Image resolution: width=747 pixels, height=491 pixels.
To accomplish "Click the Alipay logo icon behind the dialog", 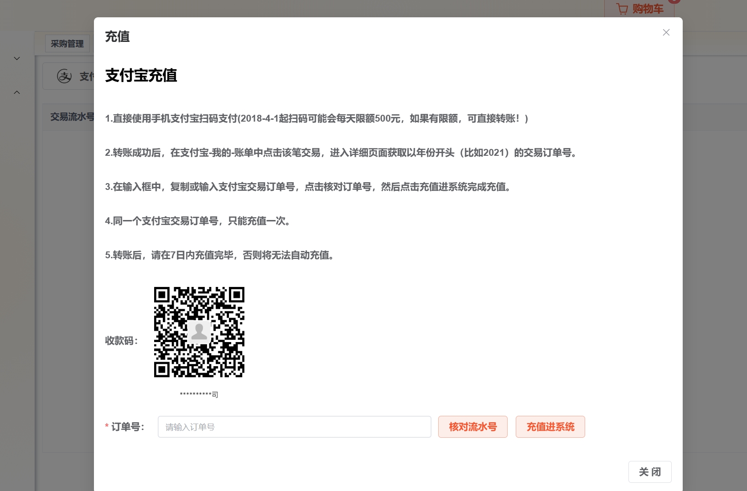I will pyautogui.click(x=64, y=76).
